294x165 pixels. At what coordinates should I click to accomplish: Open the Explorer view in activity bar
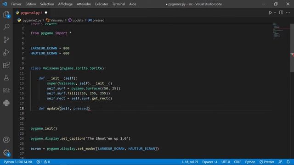6,14
